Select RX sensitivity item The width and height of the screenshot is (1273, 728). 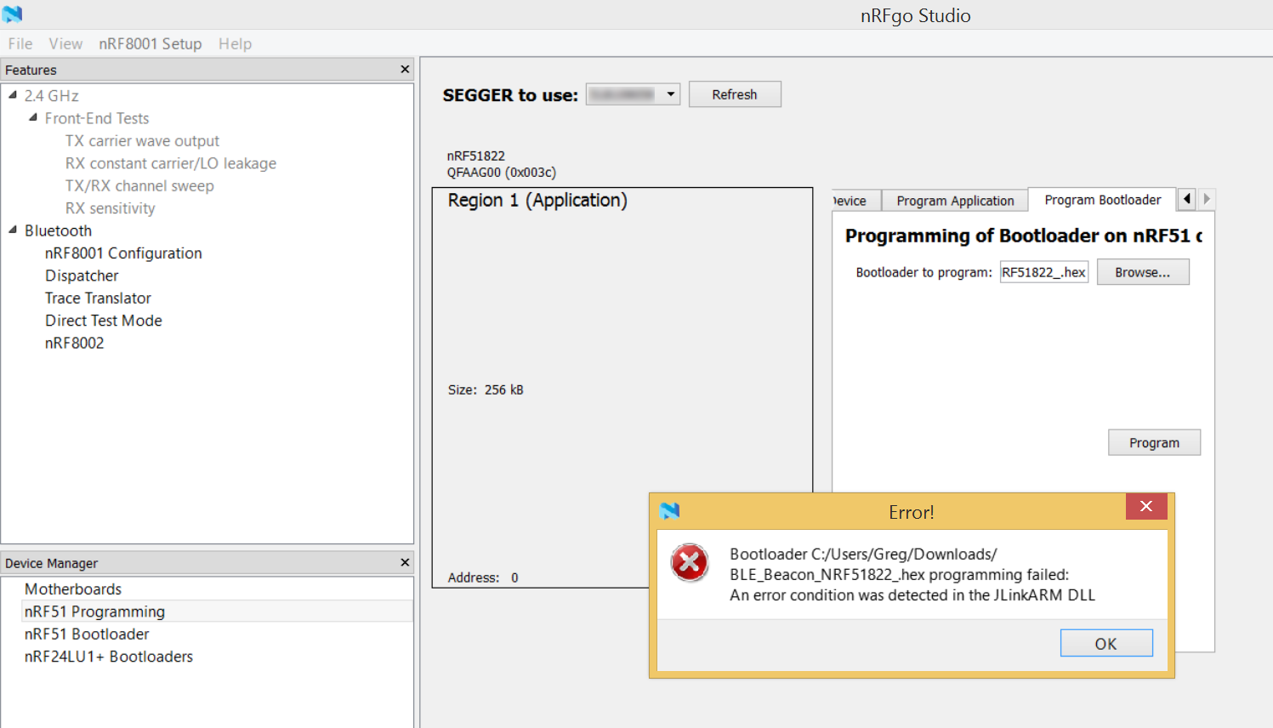pyautogui.click(x=111, y=208)
